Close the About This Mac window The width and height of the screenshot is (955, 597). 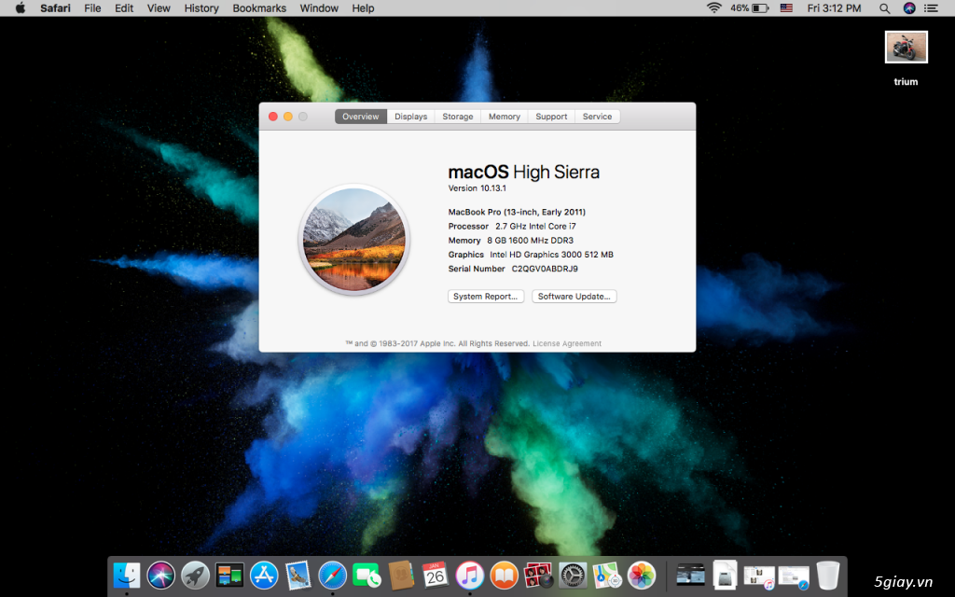tap(273, 117)
